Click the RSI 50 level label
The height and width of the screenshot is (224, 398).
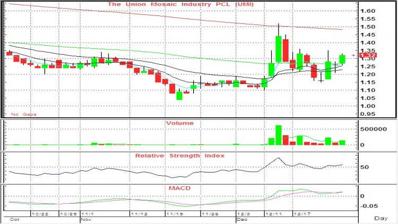(x=365, y=167)
